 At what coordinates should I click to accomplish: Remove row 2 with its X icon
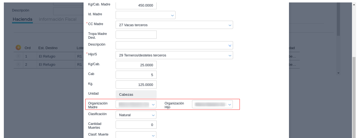(x=18, y=64)
